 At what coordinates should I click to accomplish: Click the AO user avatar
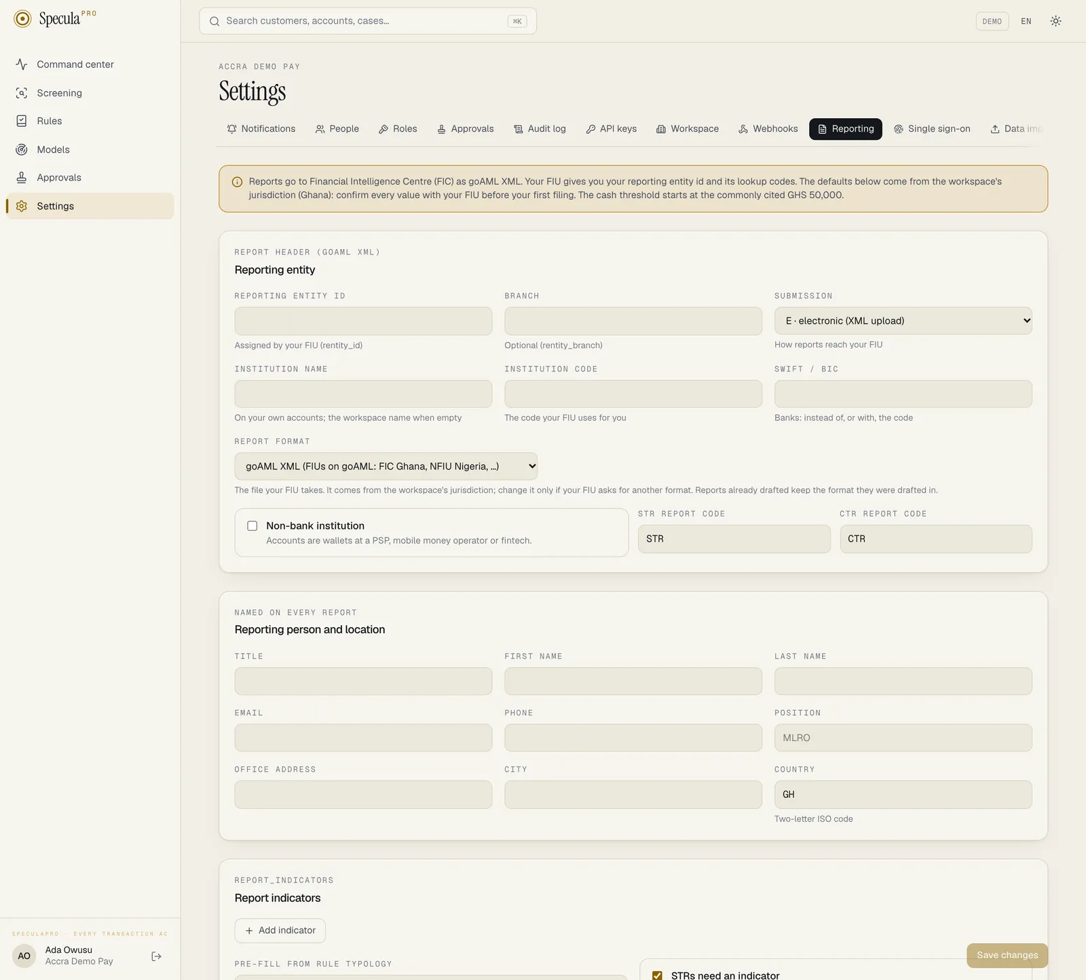pos(24,956)
